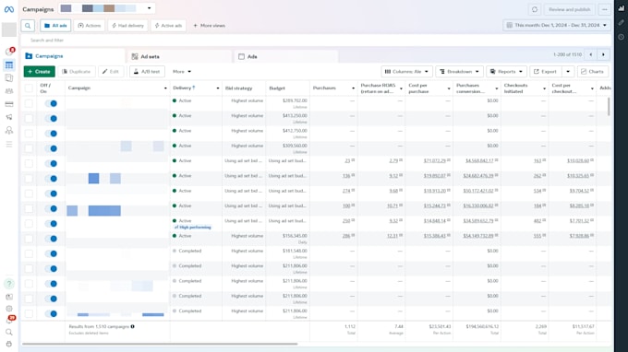This screenshot has height=352, width=628.
Task: Open the Columns dropdown
Action: [x=406, y=72]
